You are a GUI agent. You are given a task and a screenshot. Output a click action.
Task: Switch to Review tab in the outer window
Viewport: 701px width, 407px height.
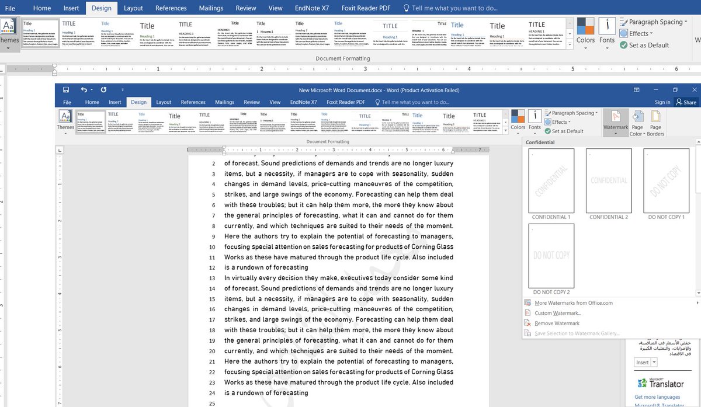click(246, 8)
